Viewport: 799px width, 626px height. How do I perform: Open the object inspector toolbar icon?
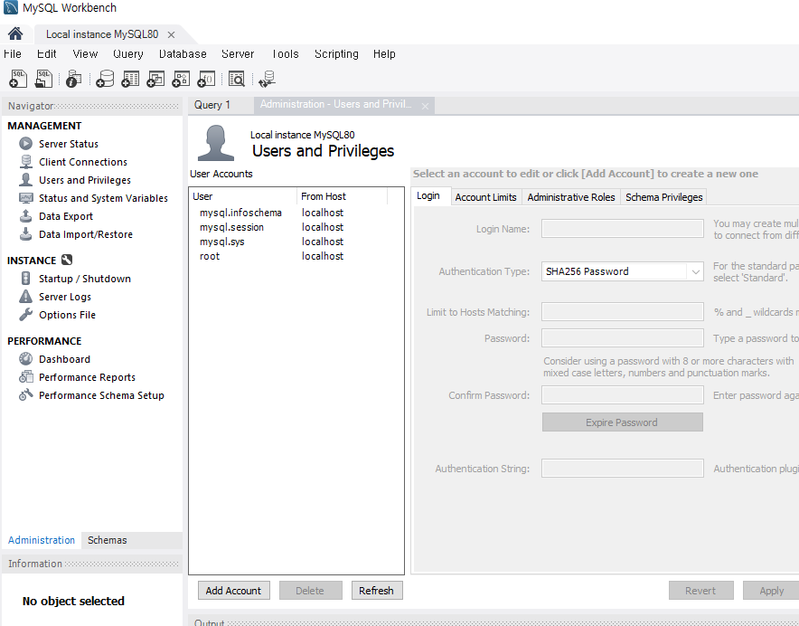point(74,79)
